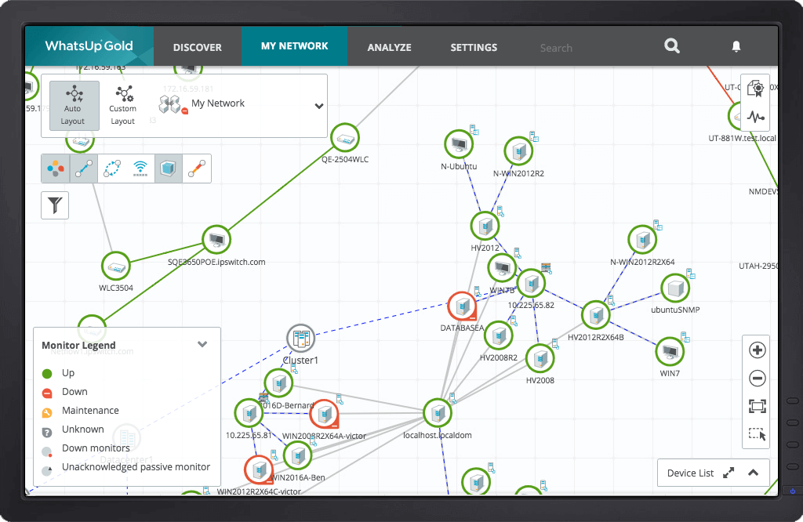The width and height of the screenshot is (803, 522).
Task: Fit the map to the screen
Action: tap(757, 406)
